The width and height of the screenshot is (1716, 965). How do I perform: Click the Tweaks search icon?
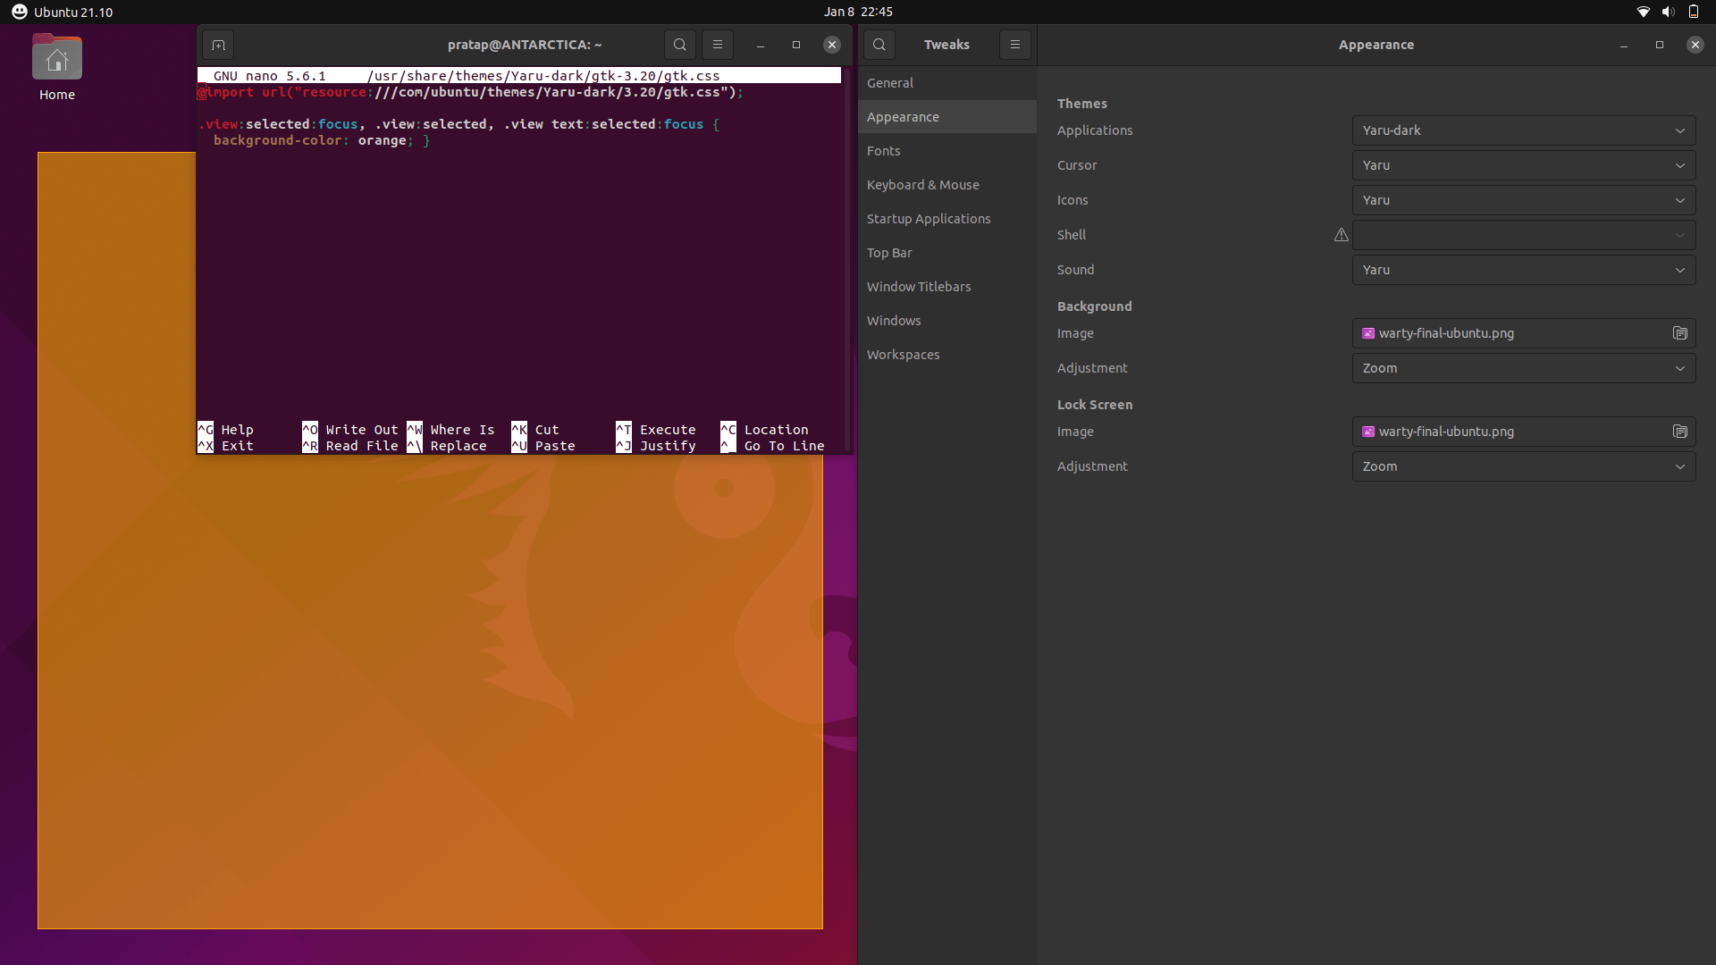pyautogui.click(x=879, y=45)
